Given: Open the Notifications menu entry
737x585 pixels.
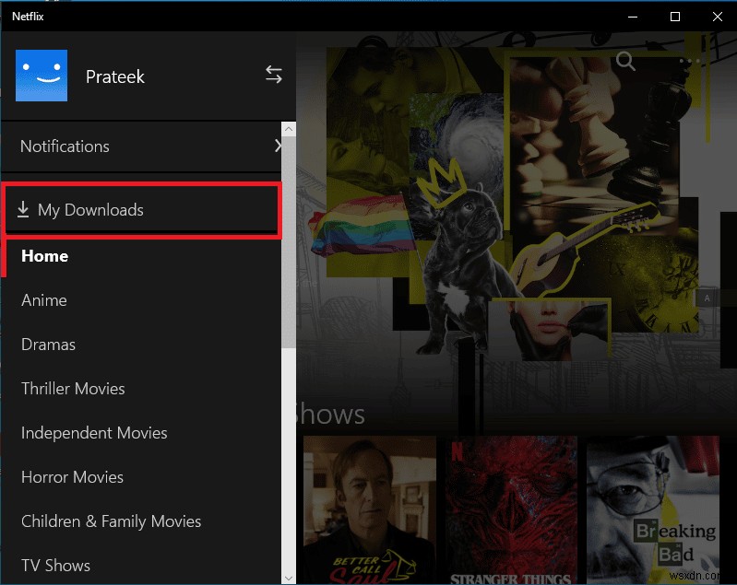Looking at the screenshot, I should point(141,146).
